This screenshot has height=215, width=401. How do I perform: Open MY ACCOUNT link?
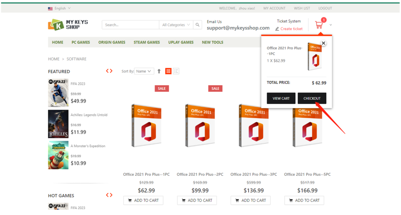click(x=275, y=8)
